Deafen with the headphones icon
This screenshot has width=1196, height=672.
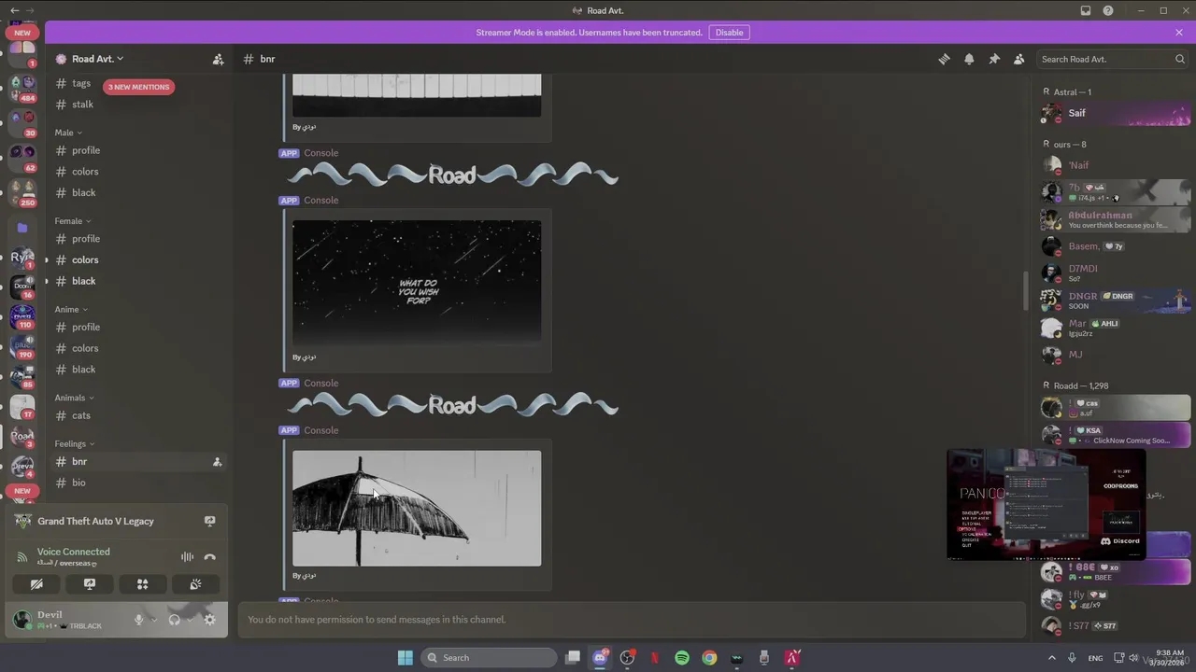point(174,620)
